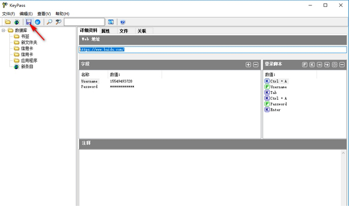Click the F icon in login script header

(305, 64)
